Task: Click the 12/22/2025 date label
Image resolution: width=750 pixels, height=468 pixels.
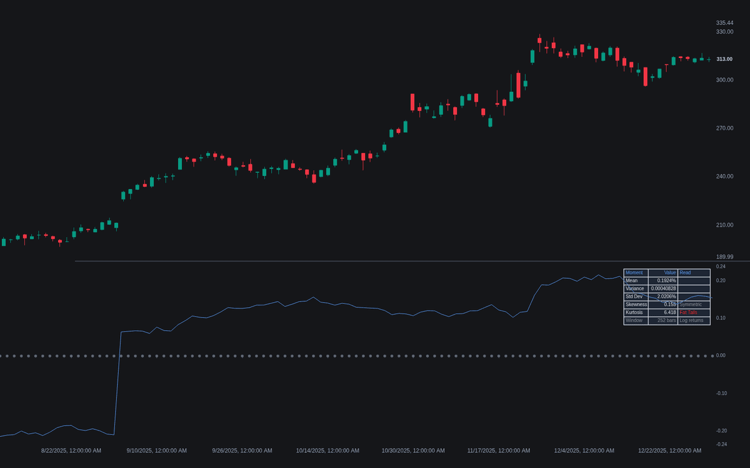Action: tap(669, 451)
